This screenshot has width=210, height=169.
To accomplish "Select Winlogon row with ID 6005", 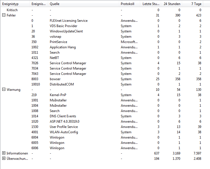I will click(102, 143).
